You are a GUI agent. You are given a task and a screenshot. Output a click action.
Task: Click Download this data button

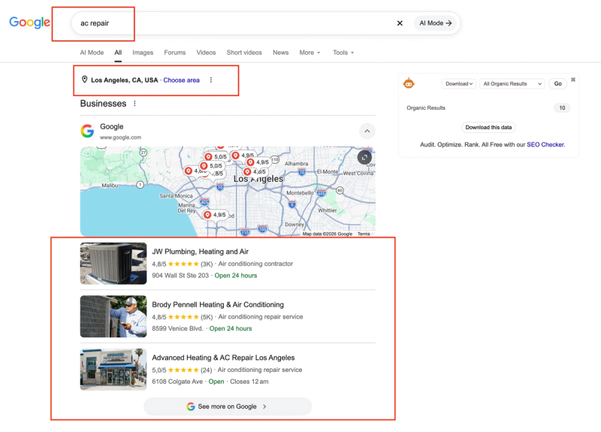coord(488,127)
